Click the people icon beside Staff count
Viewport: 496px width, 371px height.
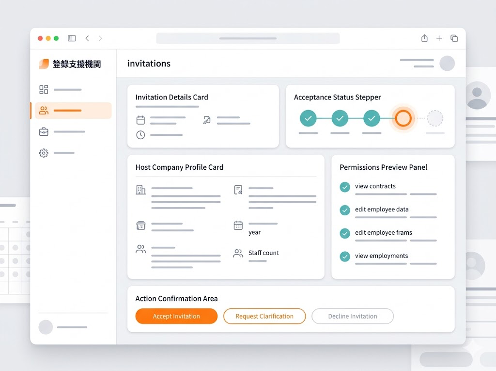coord(238,253)
